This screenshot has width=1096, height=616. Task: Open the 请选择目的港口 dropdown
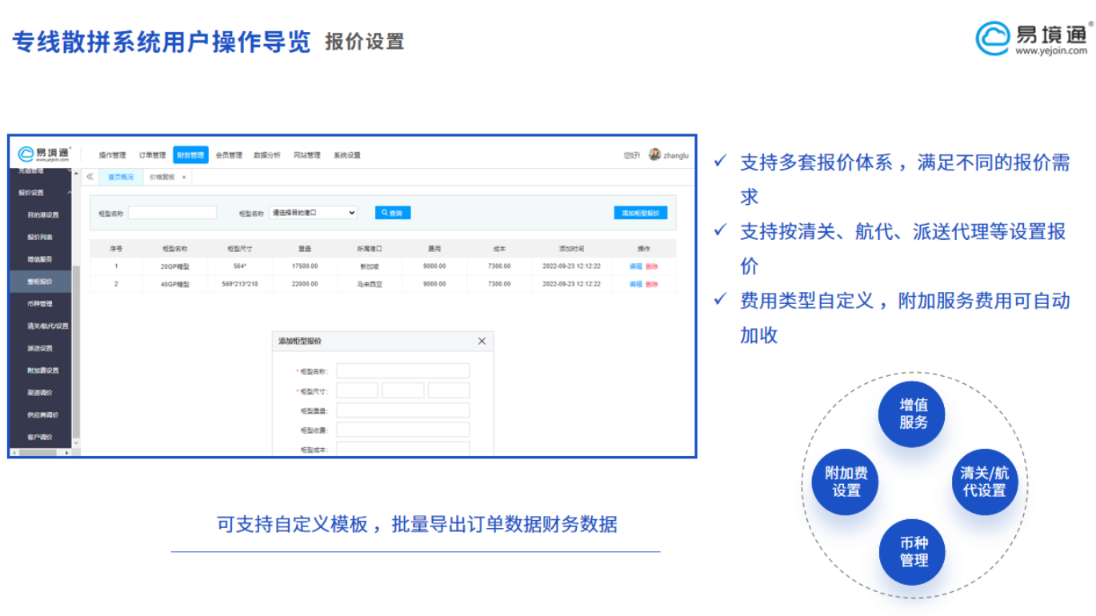313,213
